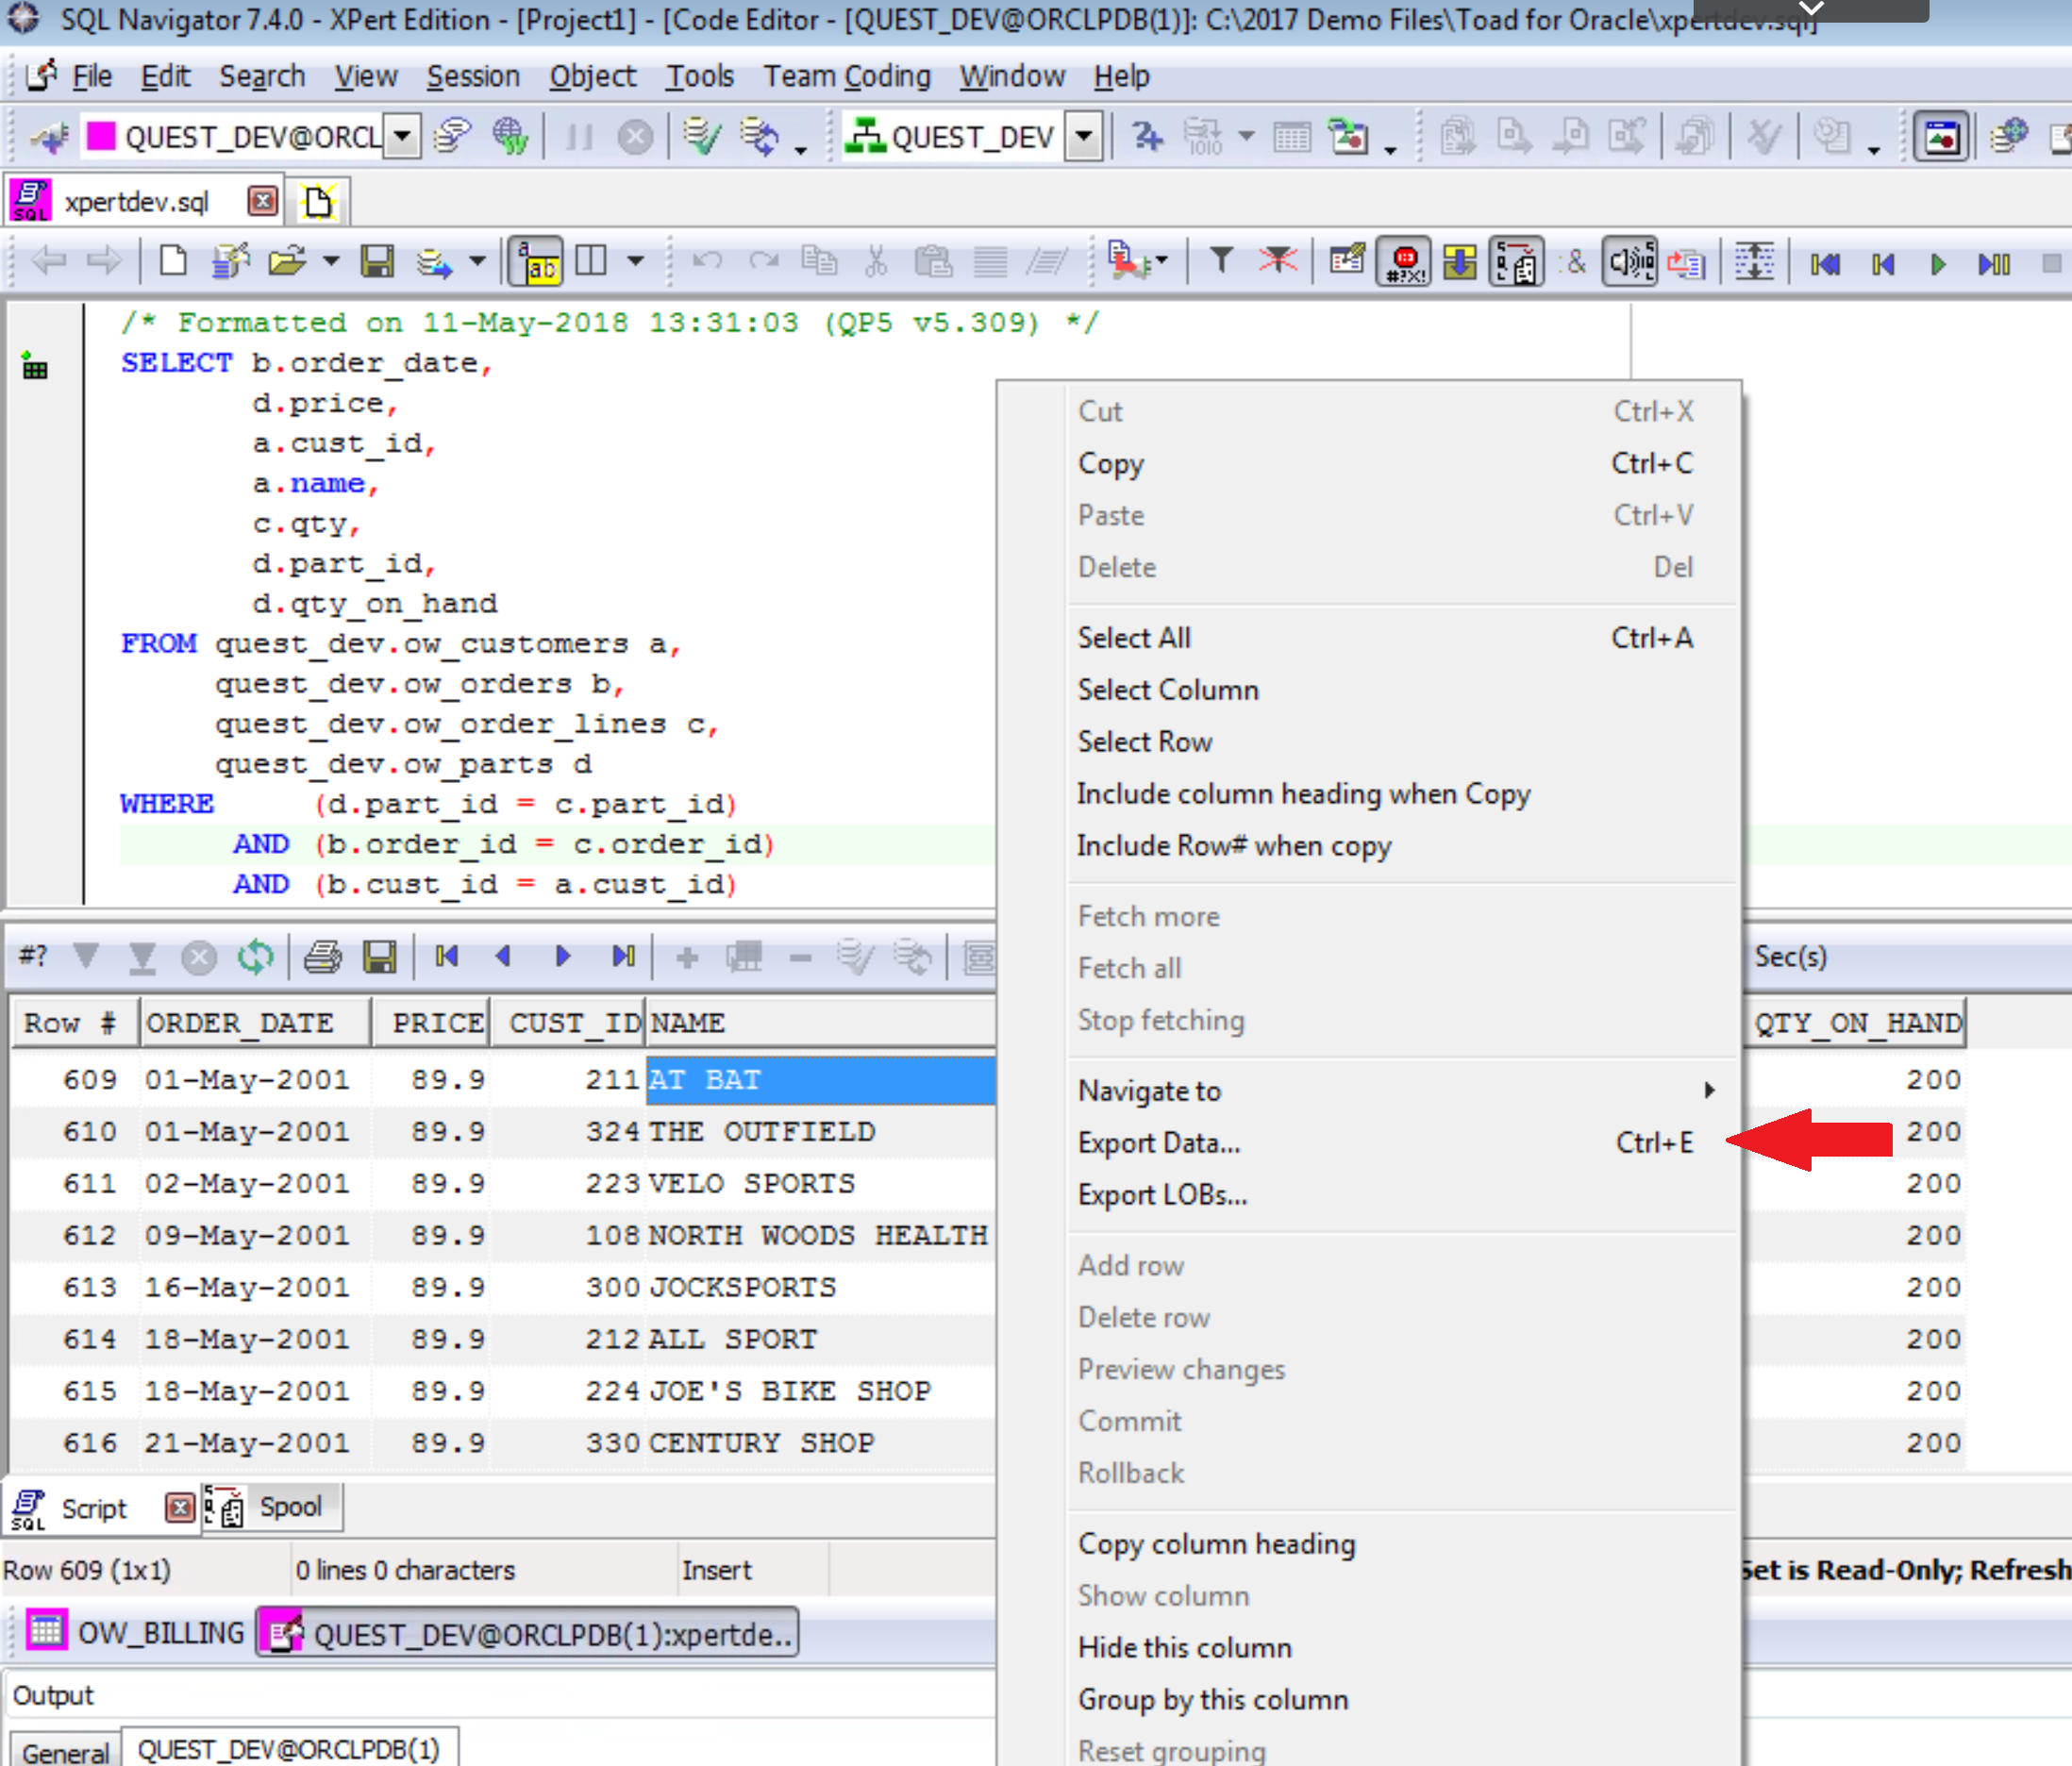The width and height of the screenshot is (2072, 1766).
Task: Switch to the Spool tab
Action: tap(290, 1507)
